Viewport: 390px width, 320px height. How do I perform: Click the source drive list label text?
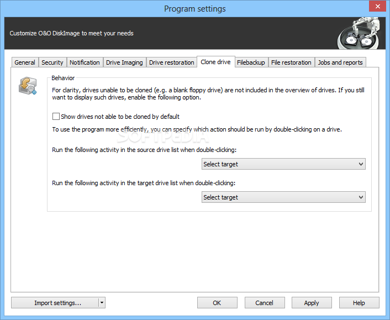(144, 150)
